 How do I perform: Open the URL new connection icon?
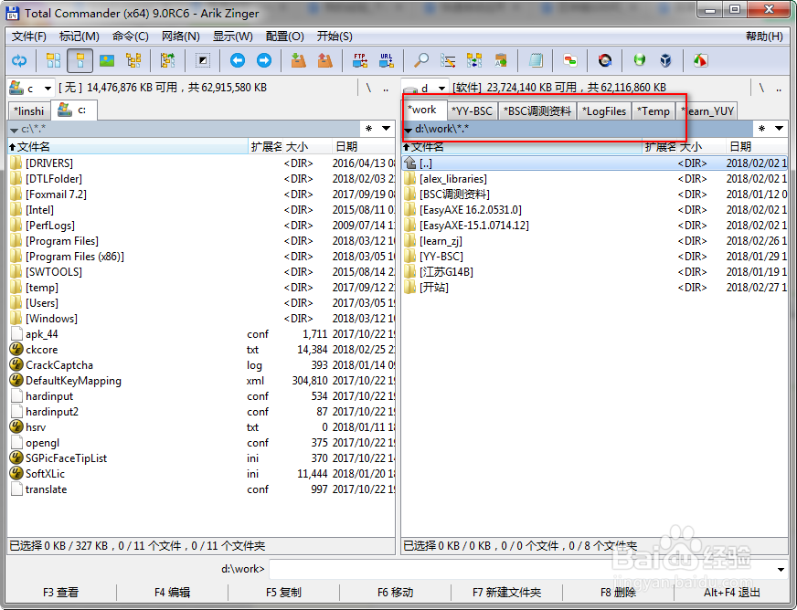point(387,61)
